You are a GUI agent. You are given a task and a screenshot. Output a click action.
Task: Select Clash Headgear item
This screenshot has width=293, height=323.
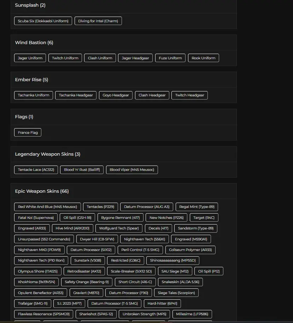pos(152,95)
